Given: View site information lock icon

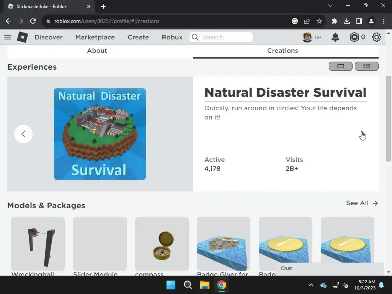Looking at the screenshot, I should pyautogui.click(x=48, y=21).
